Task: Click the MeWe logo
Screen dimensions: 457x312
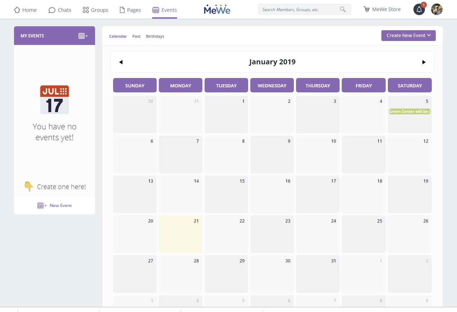Action: pos(217,9)
